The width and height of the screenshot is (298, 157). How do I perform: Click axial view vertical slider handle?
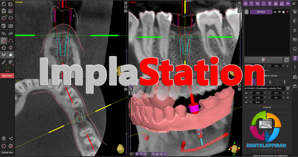[x=126, y=134]
